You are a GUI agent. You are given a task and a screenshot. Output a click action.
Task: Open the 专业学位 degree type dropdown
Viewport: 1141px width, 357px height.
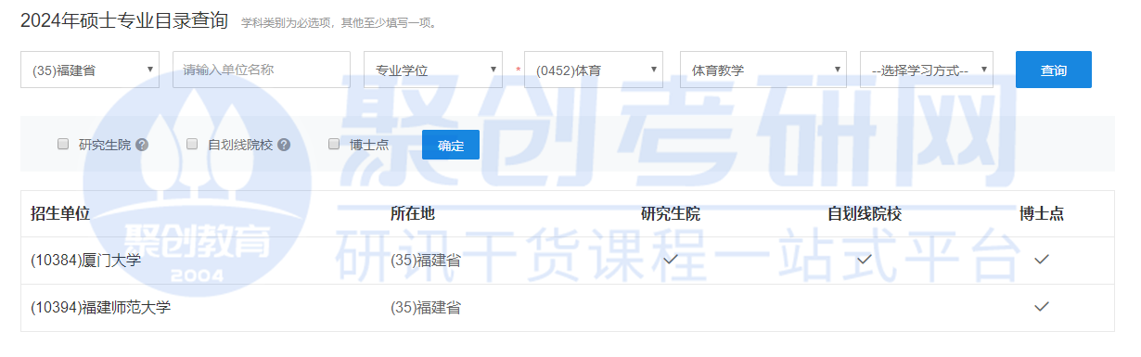[433, 70]
